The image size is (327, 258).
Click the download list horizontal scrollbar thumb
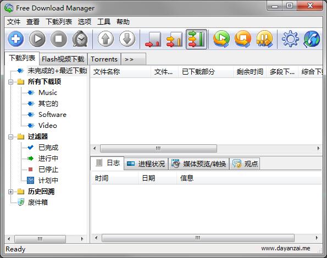(158, 148)
